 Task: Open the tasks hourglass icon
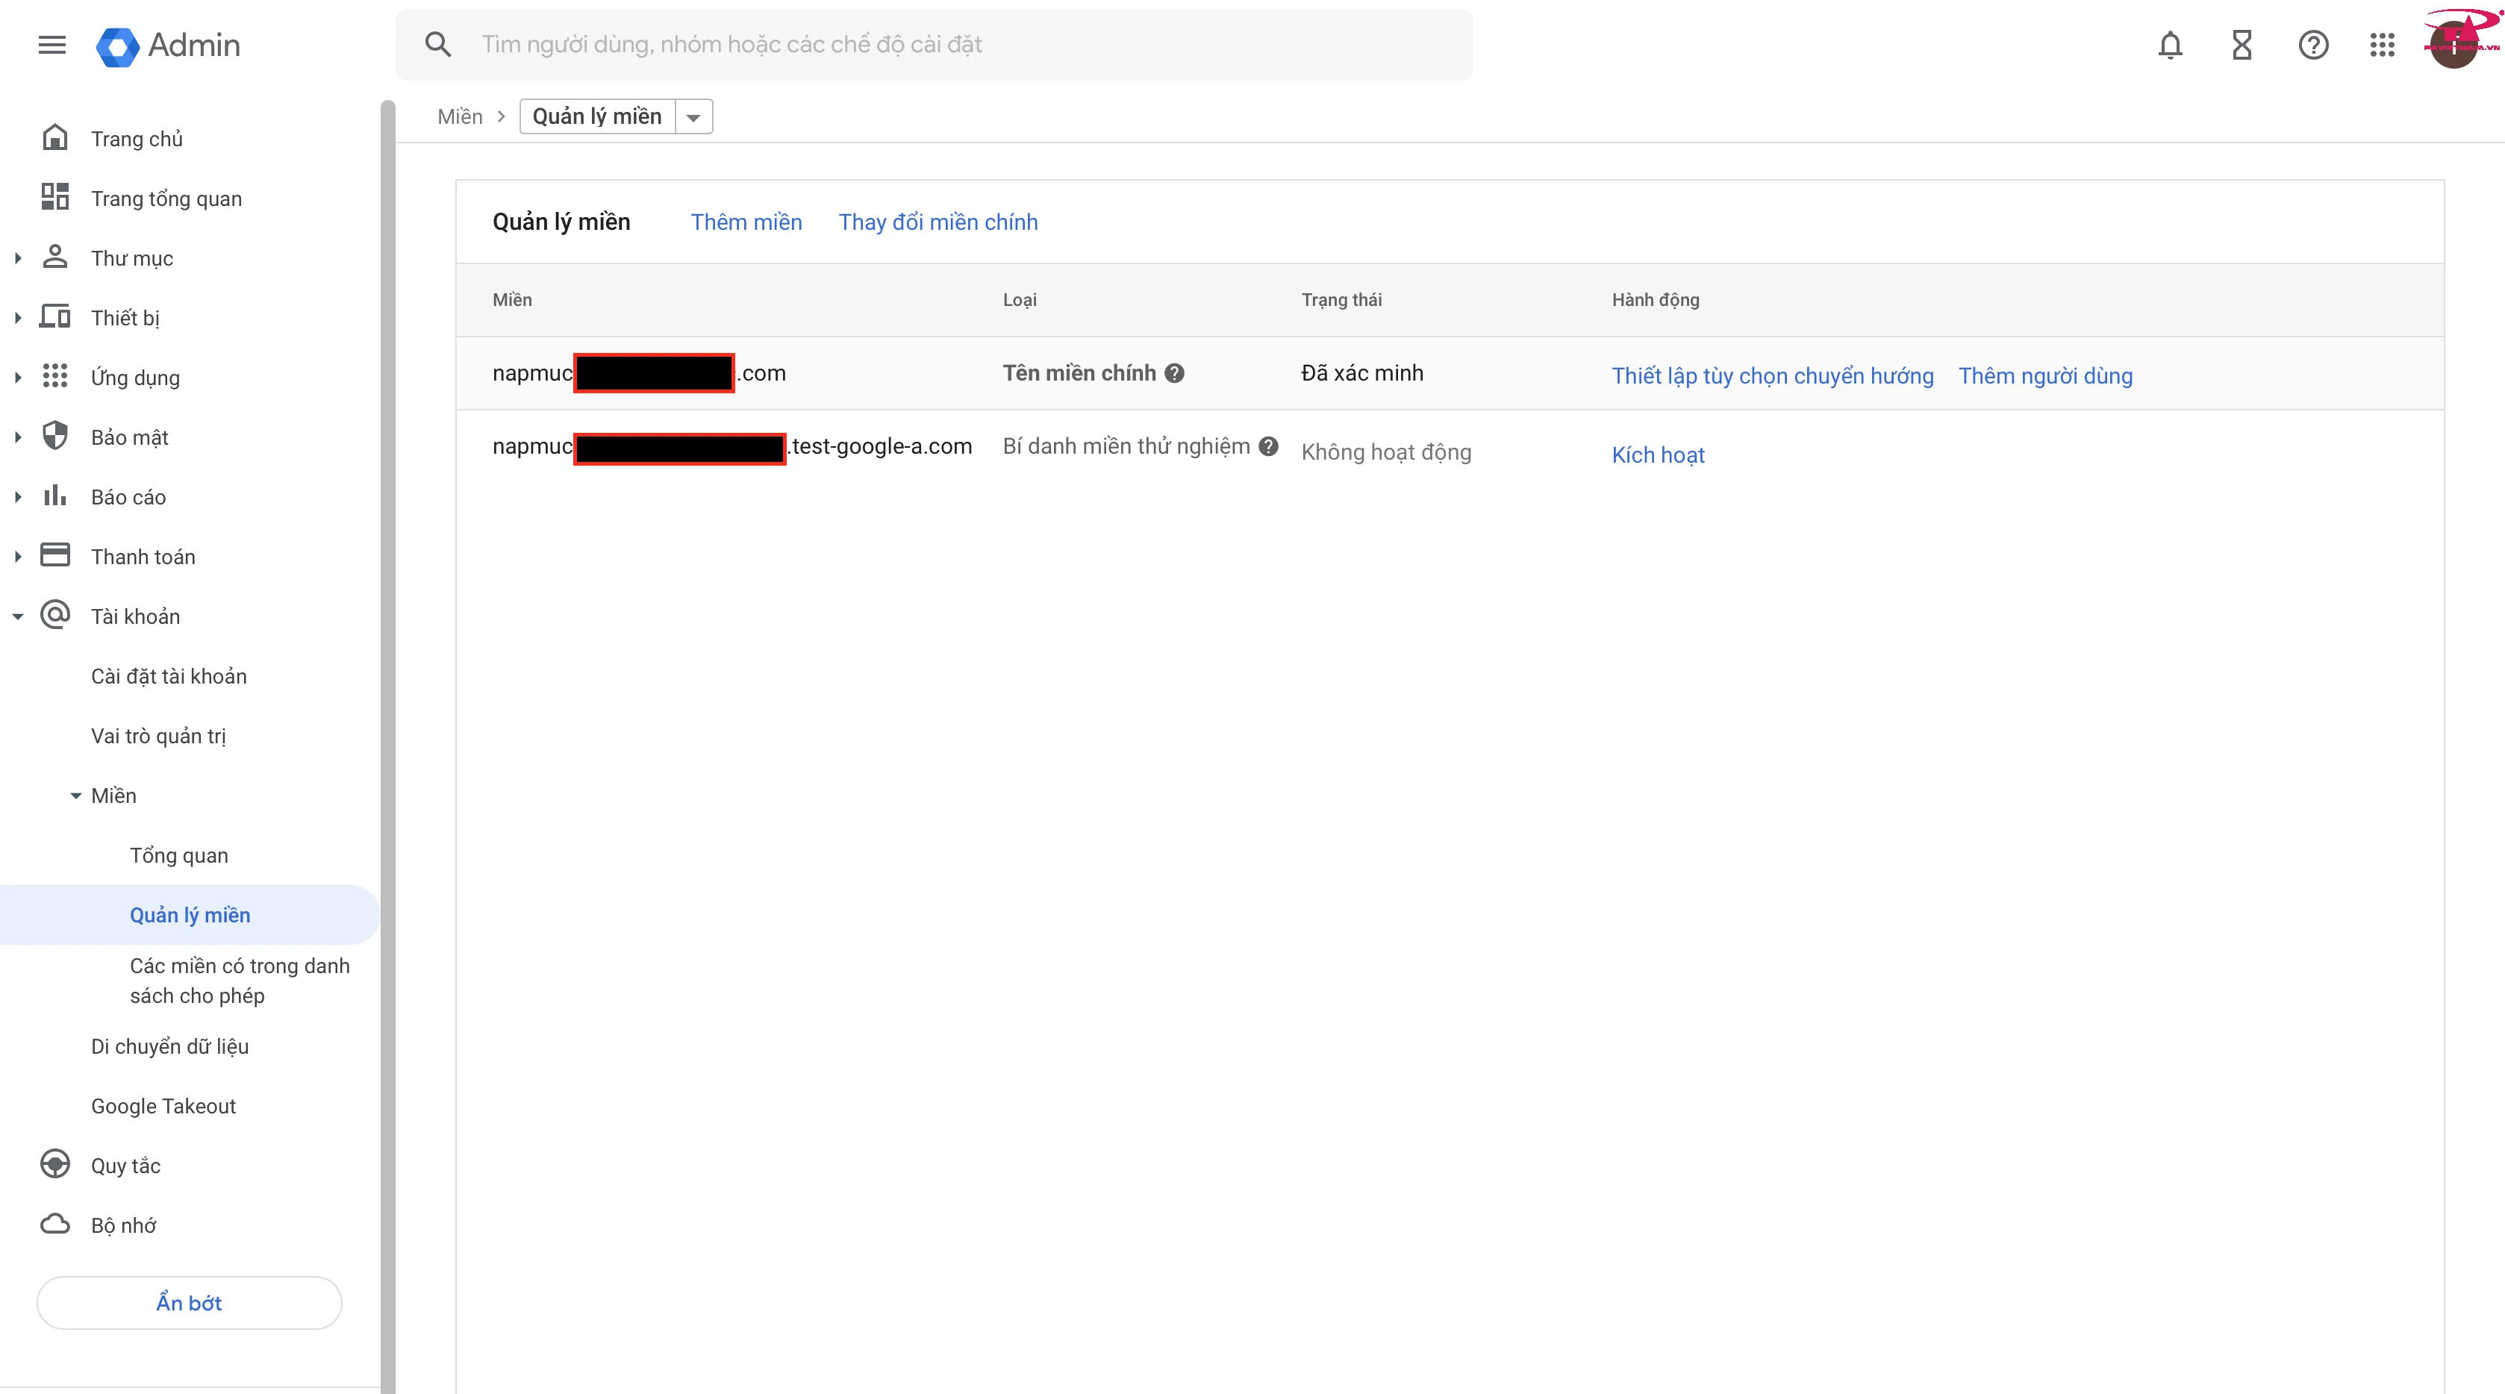click(x=2242, y=45)
